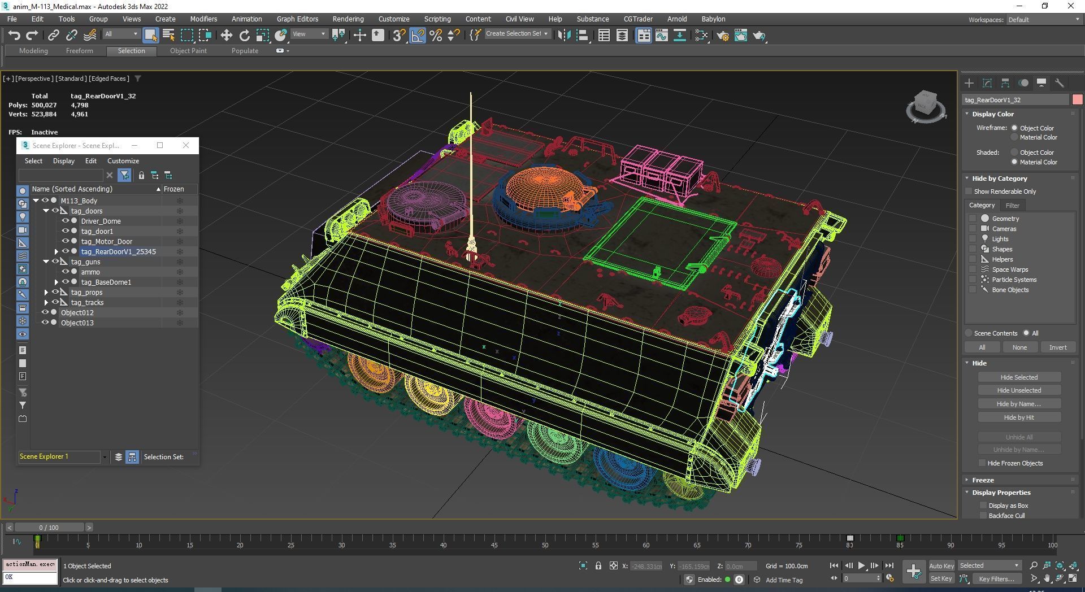This screenshot has width=1085, height=592.
Task: Click the ViewCube in the viewport
Action: point(926,106)
